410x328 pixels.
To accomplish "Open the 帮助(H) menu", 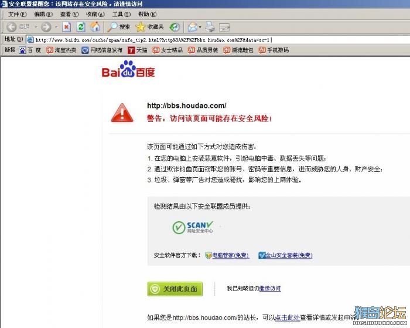I will tap(147, 14).
